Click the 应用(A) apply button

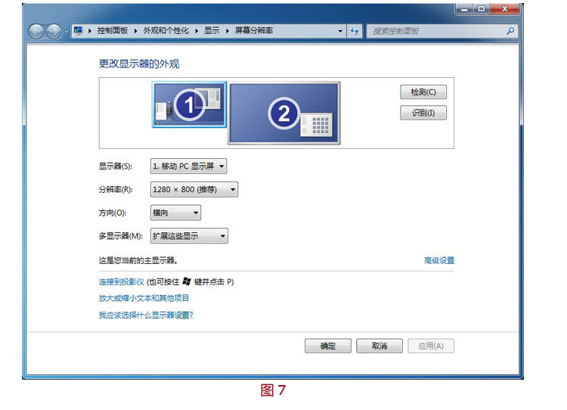[x=431, y=346]
